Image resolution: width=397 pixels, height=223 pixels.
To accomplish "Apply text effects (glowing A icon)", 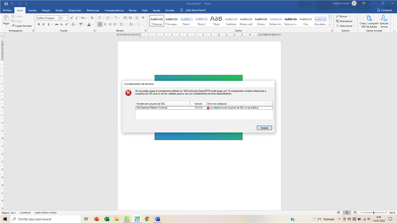I will click(x=73, y=25).
